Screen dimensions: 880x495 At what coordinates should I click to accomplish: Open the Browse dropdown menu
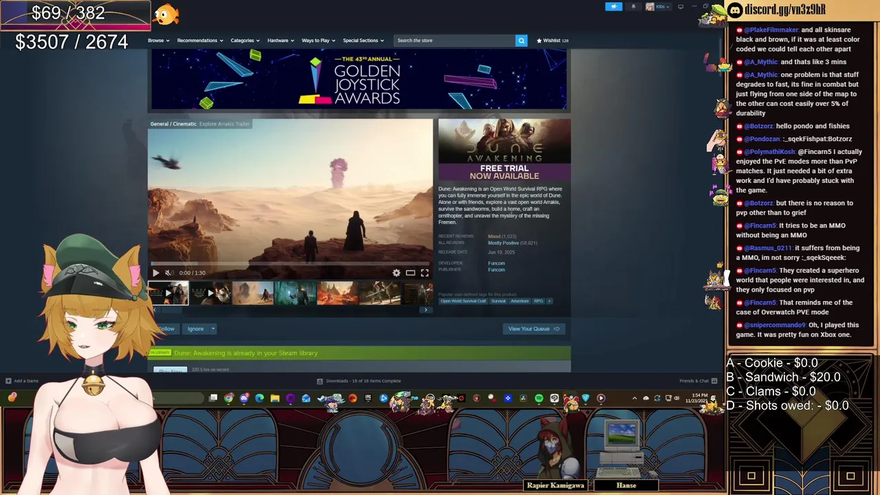158,41
